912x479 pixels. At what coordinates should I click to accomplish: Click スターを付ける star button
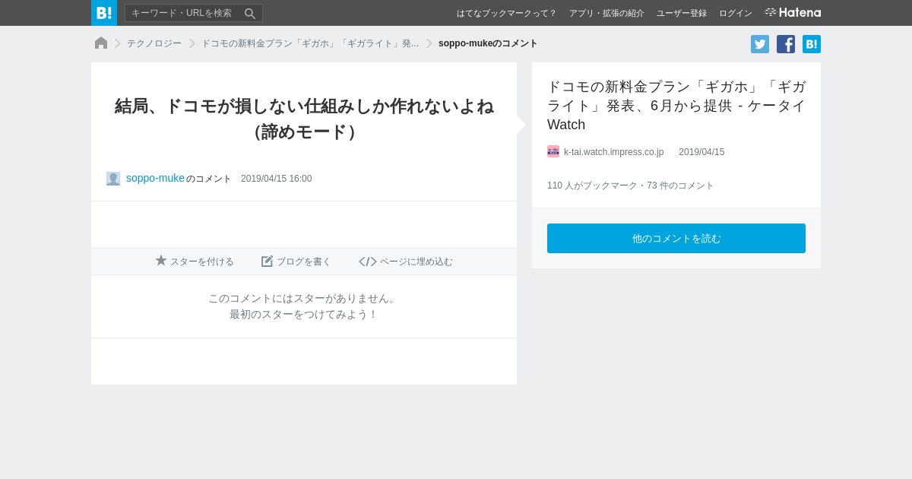195,262
